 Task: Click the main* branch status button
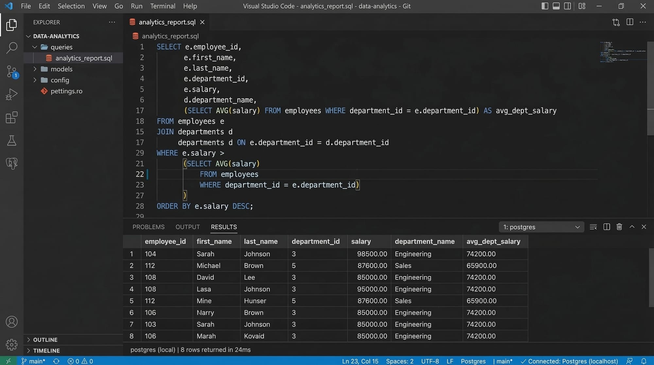(33, 361)
